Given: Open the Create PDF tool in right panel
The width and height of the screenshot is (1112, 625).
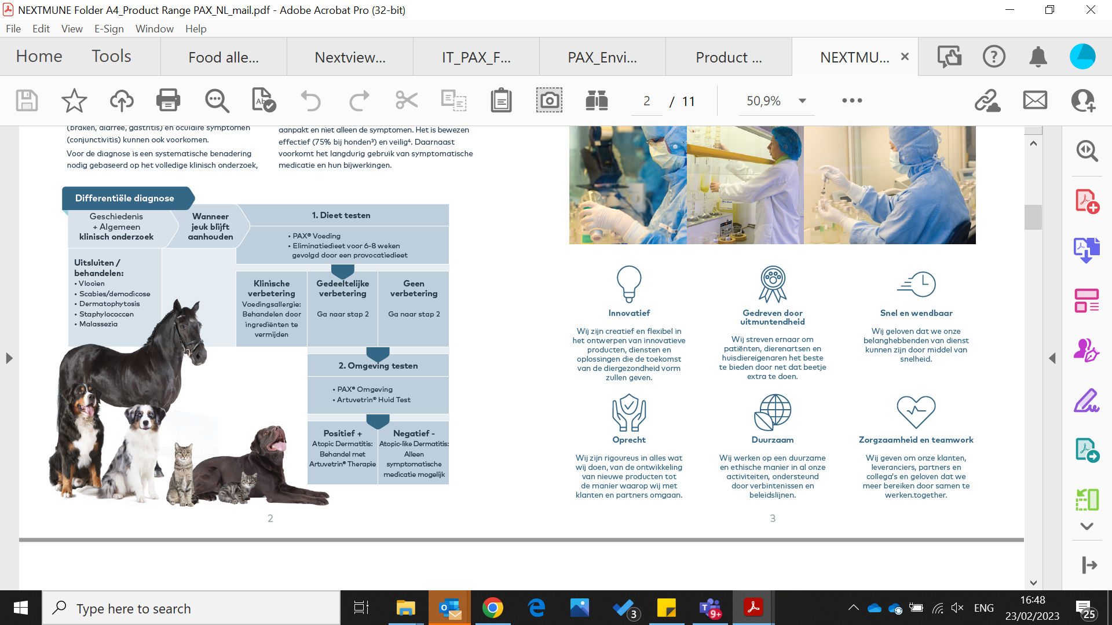Looking at the screenshot, I should tap(1087, 201).
